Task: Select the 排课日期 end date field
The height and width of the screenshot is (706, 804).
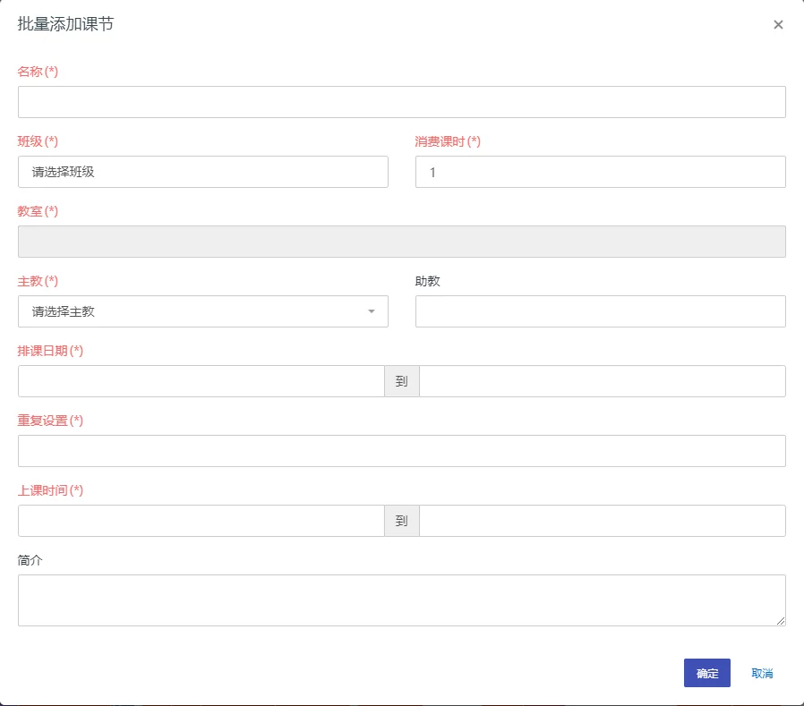Action: (603, 380)
